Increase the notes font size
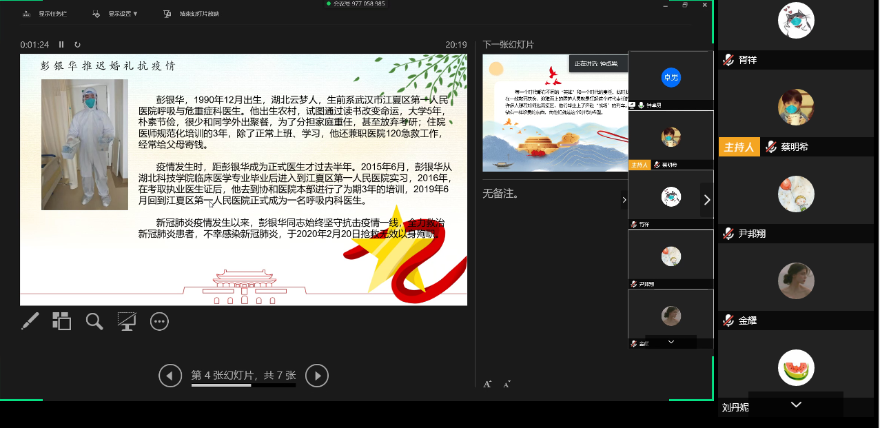 click(x=487, y=384)
